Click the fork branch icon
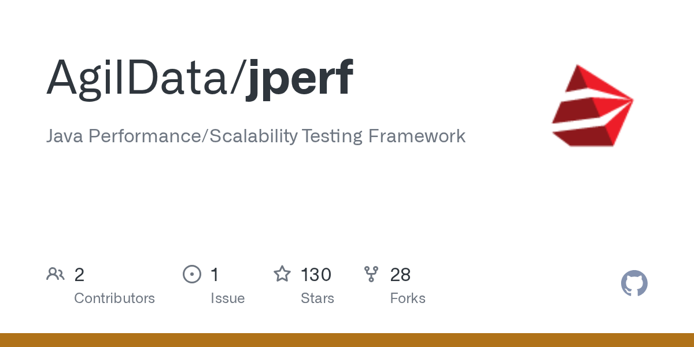 pyautogui.click(x=372, y=274)
